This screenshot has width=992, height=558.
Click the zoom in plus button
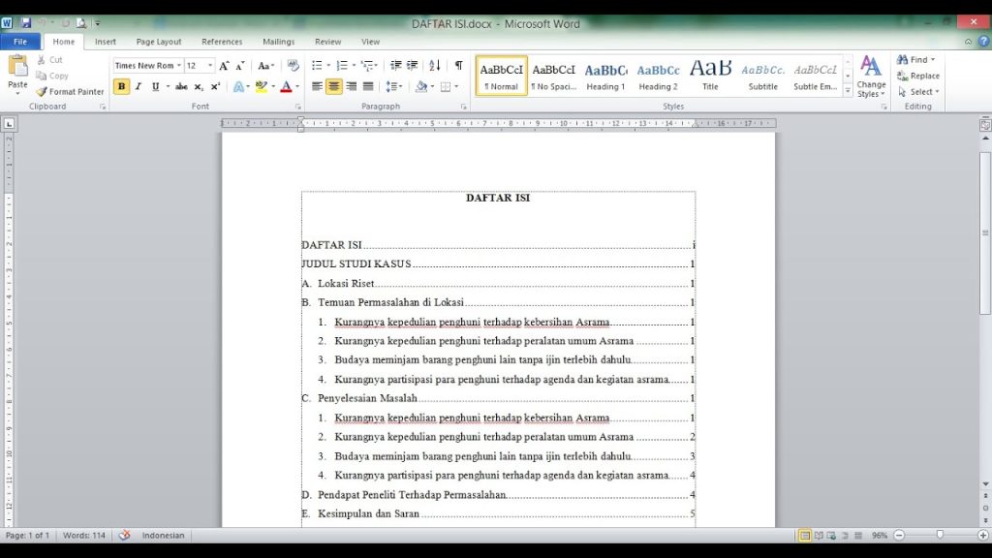[983, 535]
